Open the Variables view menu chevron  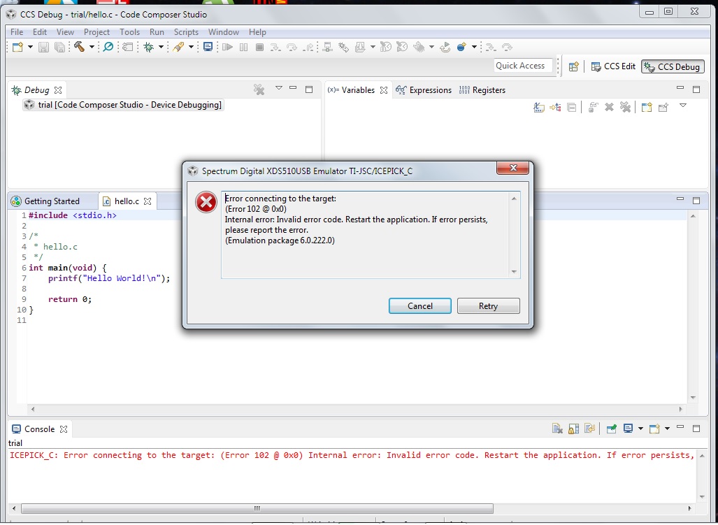(x=682, y=106)
